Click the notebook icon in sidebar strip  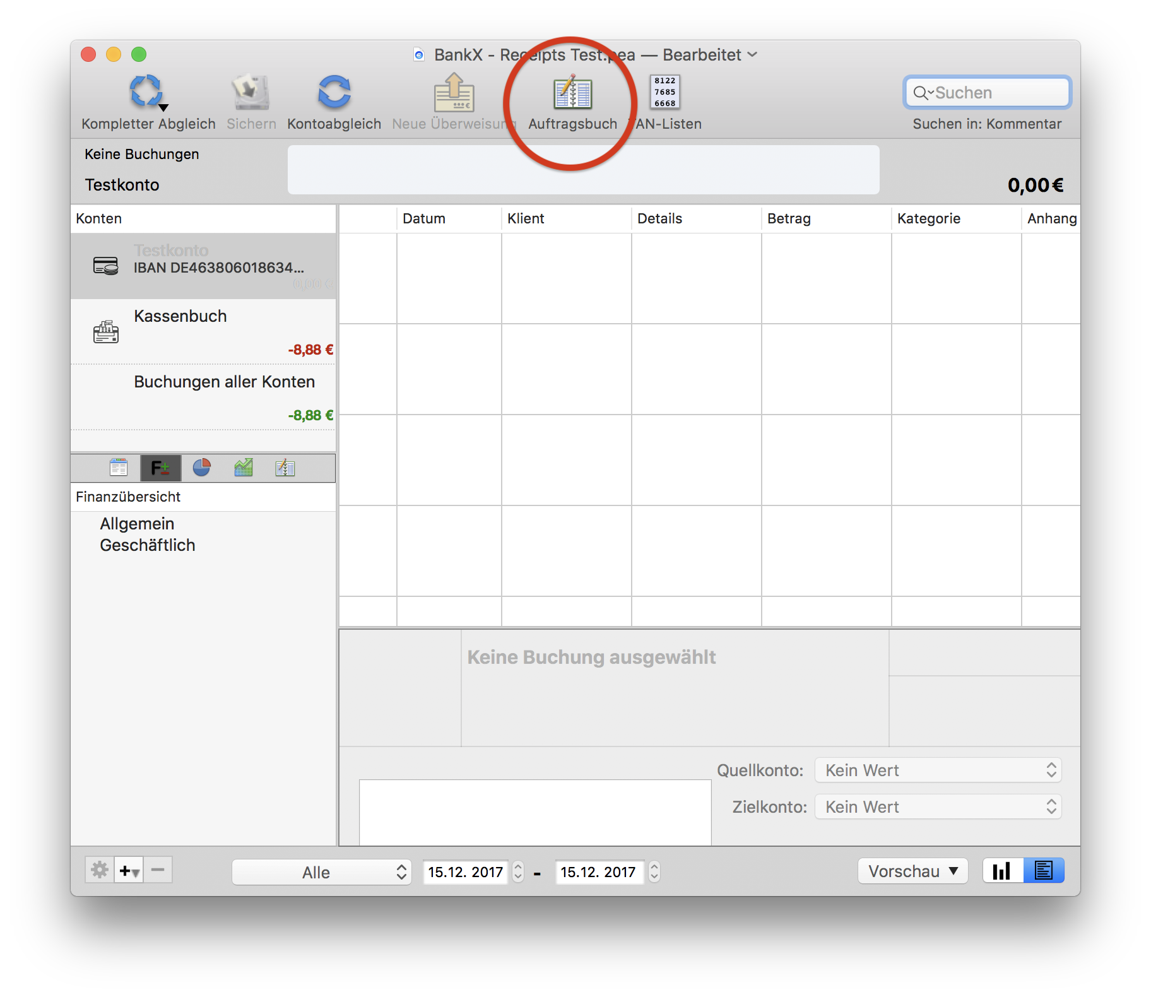(285, 468)
